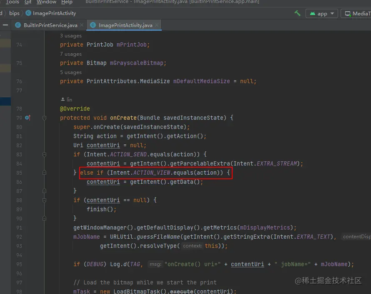Viewport: 371px width, 294px height.
Task: Open the Window menu
Action: tap(46, 2)
